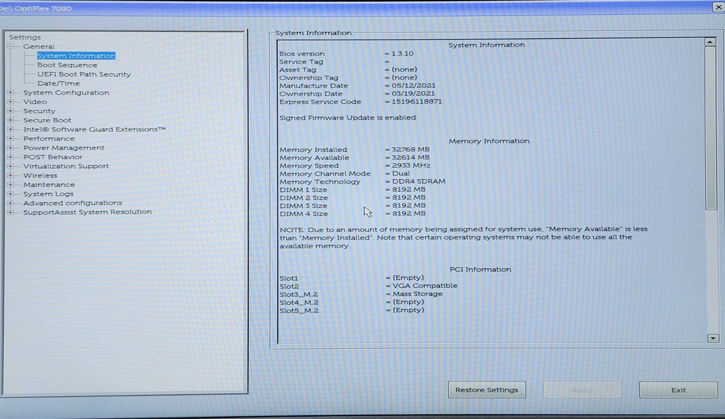Click the Restore Settings button
The width and height of the screenshot is (725, 419).
487,390
